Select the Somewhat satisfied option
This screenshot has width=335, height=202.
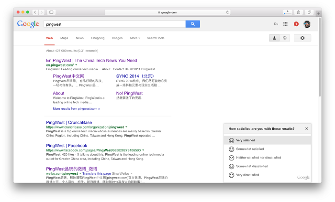tap(268, 149)
